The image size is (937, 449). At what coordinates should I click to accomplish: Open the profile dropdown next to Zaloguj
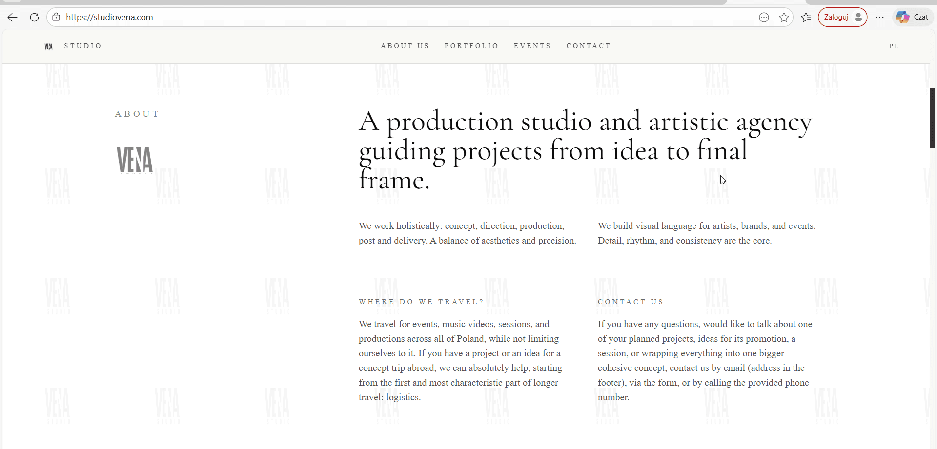pos(859,17)
